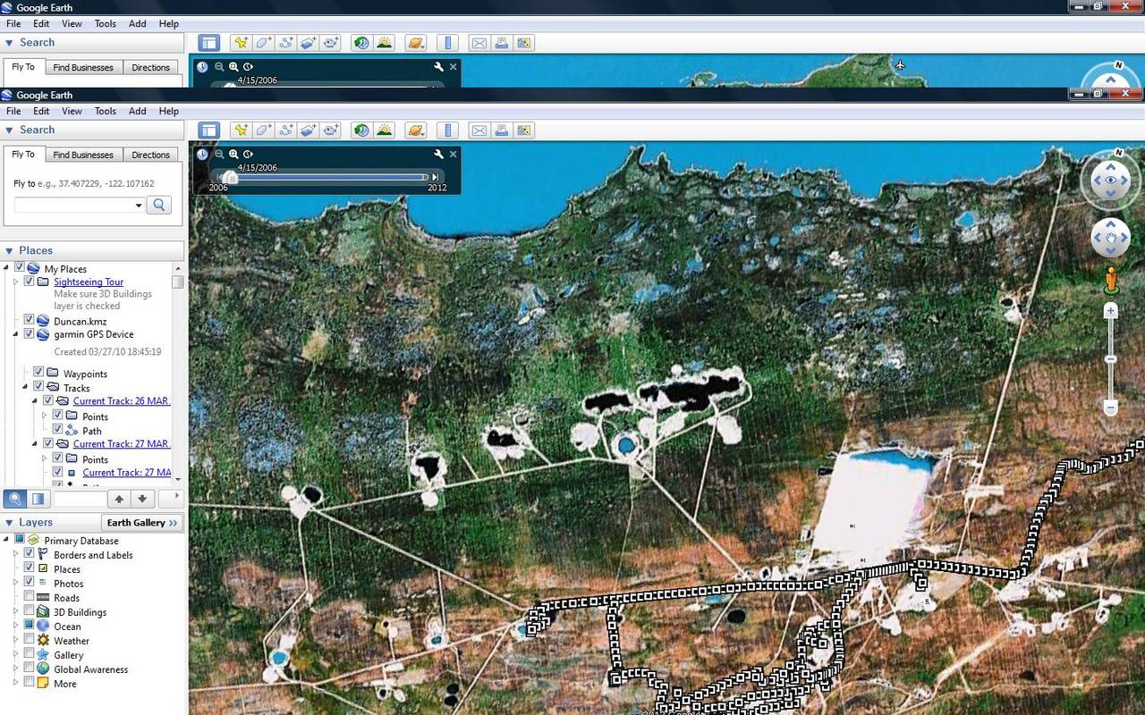
Task: Add a polygon using the toolbar icon
Action: pos(263,130)
